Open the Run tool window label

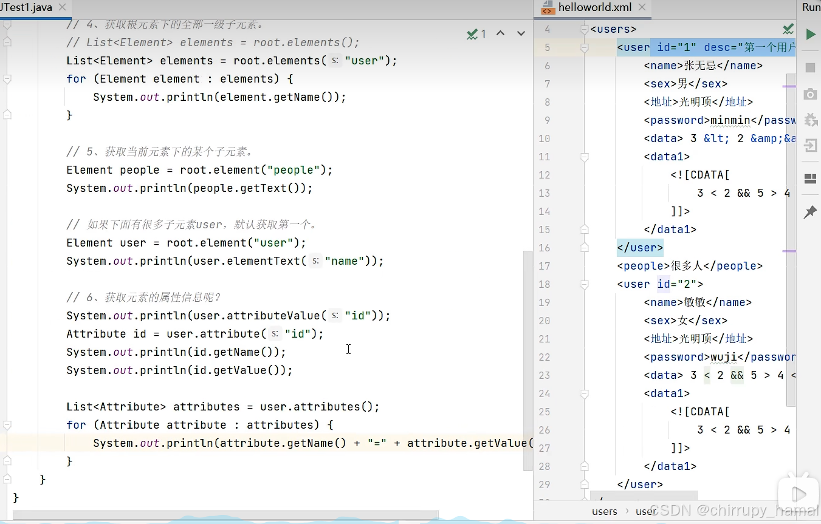(x=811, y=7)
